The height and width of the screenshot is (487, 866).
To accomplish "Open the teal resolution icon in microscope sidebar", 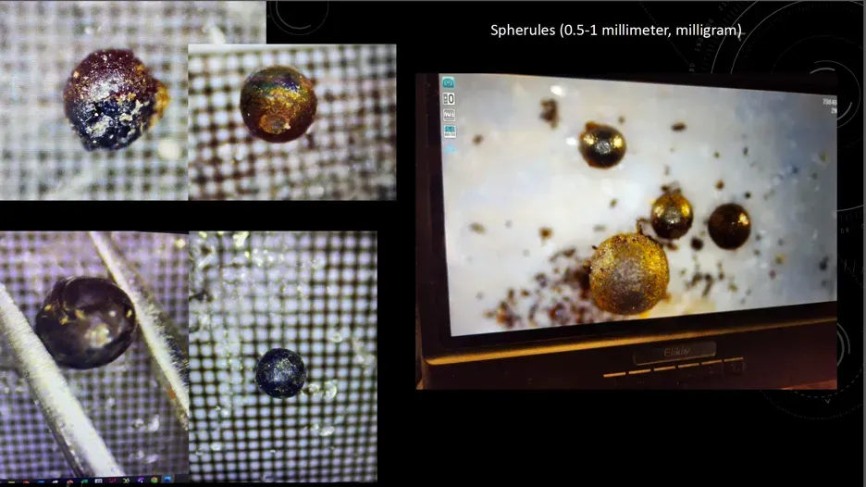I will tap(448, 131).
